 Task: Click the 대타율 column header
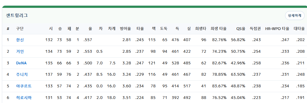coord(299,29)
